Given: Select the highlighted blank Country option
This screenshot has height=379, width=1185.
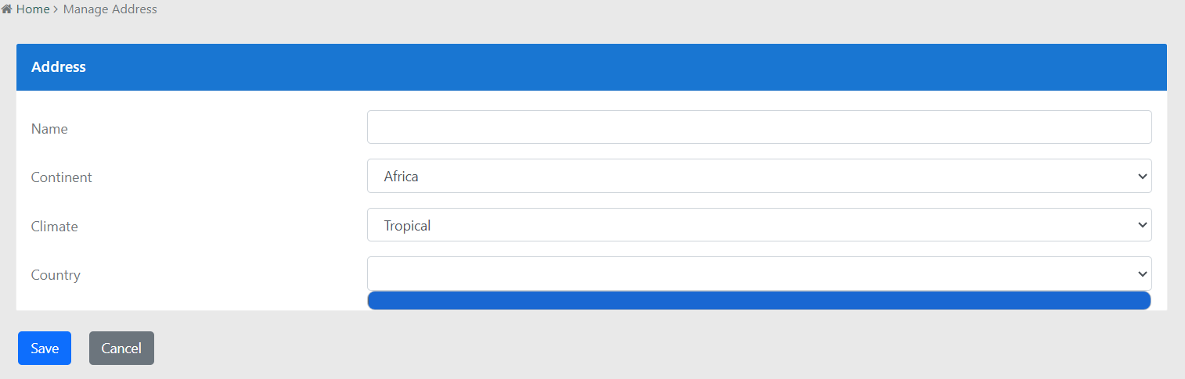Looking at the screenshot, I should [758, 301].
